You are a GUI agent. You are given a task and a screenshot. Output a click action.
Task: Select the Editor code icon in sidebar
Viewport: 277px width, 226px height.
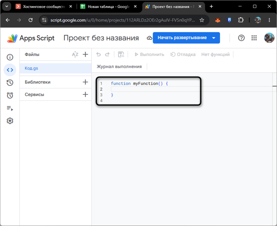coord(10,70)
